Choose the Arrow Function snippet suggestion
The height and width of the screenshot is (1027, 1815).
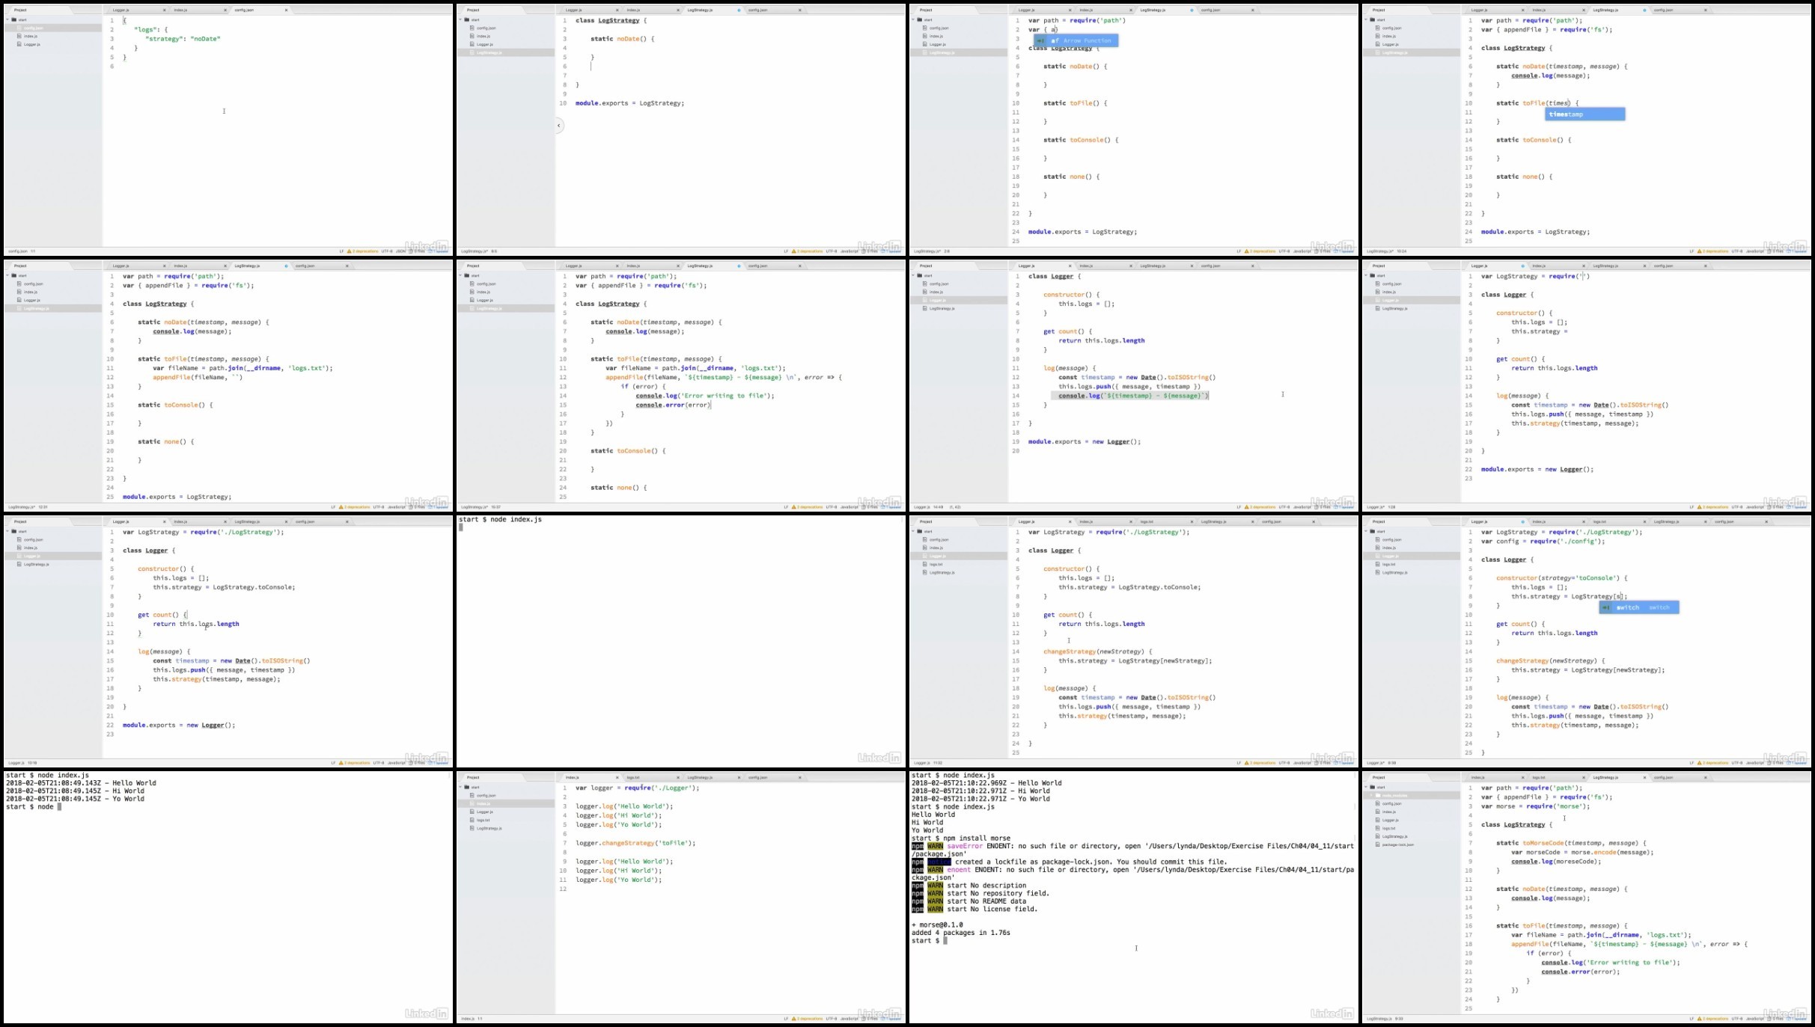coord(1076,41)
